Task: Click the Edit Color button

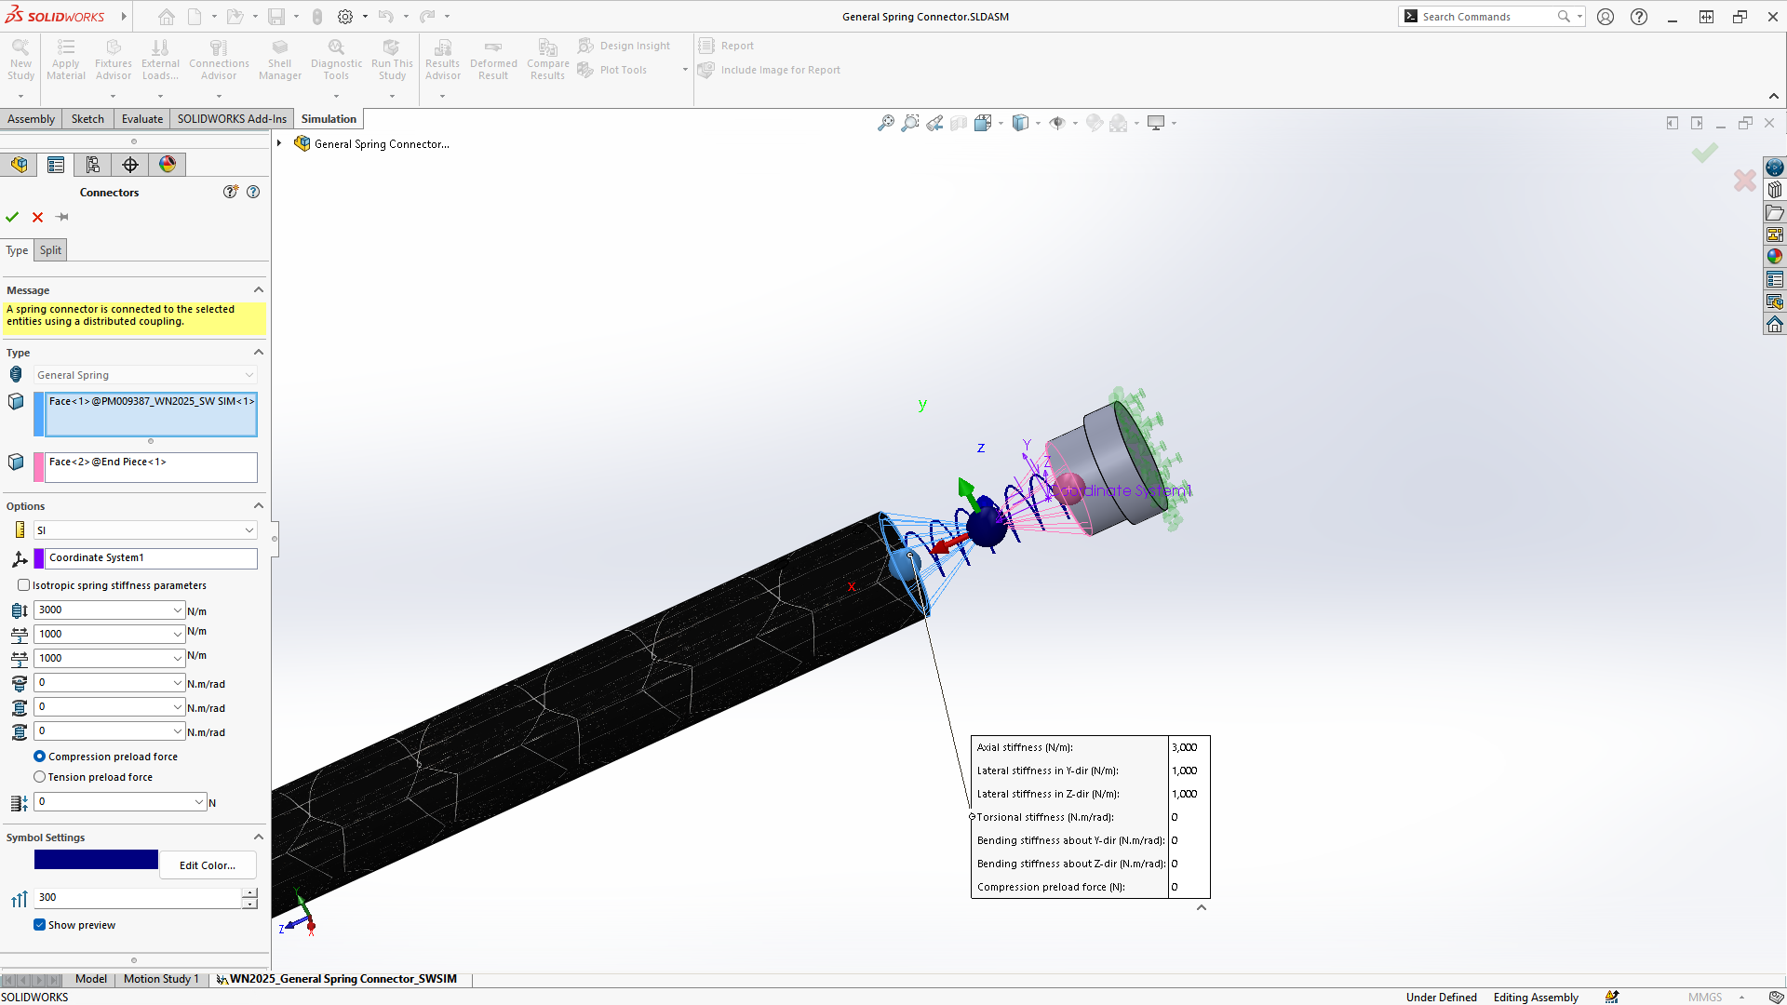Action: click(208, 865)
